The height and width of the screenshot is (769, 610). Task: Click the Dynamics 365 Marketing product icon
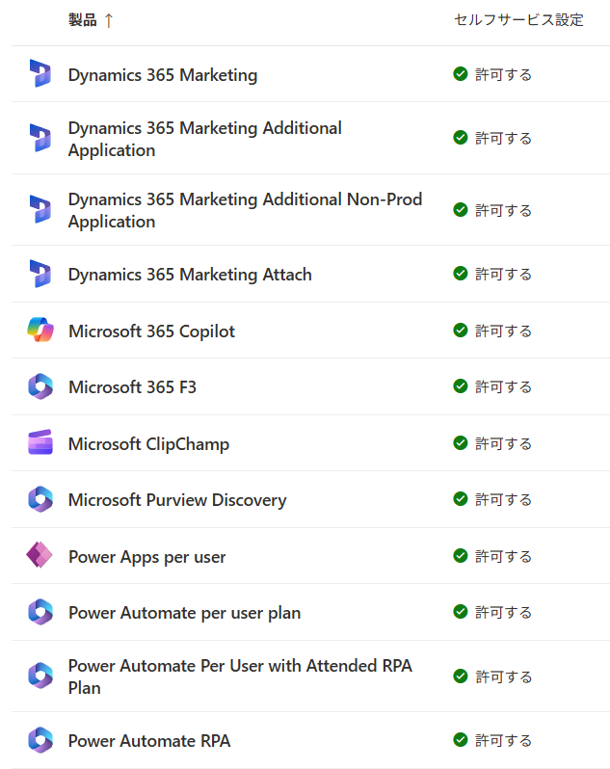coord(40,73)
